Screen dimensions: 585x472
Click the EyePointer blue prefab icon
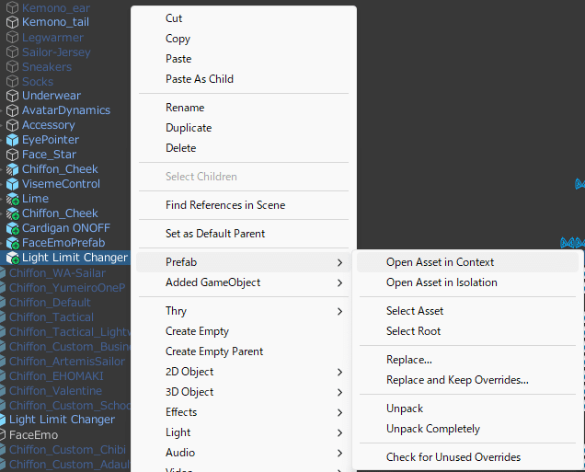13,140
